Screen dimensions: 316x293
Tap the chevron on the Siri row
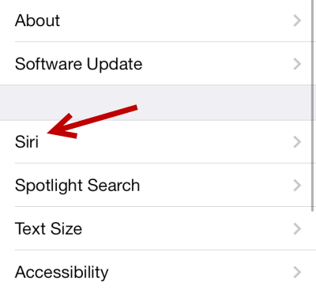pos(297,142)
